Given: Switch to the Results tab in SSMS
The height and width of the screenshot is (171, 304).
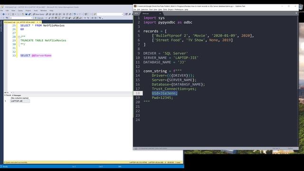Looking at the screenshot, I should pos(8,95).
